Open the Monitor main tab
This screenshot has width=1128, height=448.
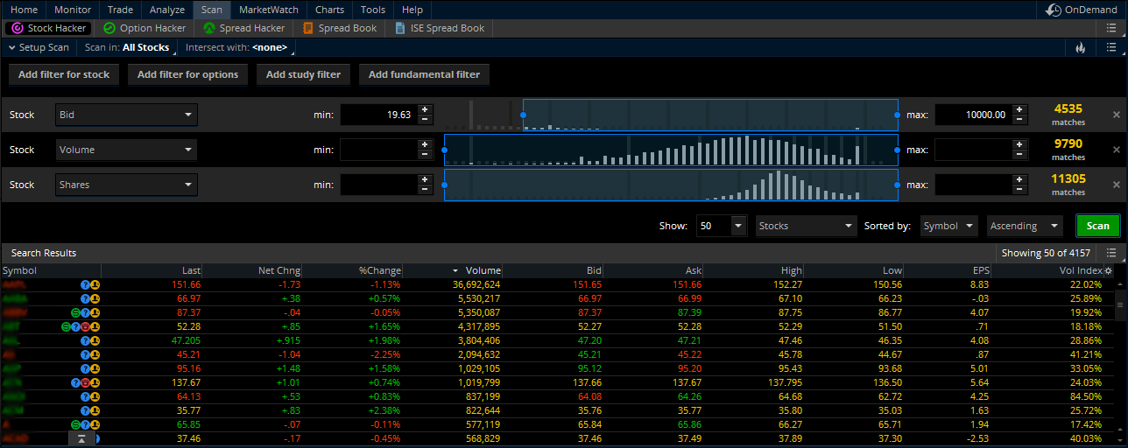click(73, 10)
